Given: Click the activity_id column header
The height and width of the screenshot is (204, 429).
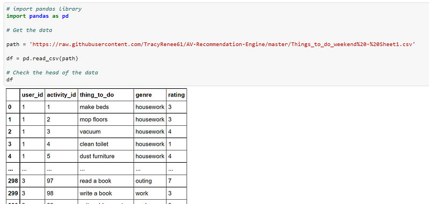Looking at the screenshot, I should coord(61,95).
